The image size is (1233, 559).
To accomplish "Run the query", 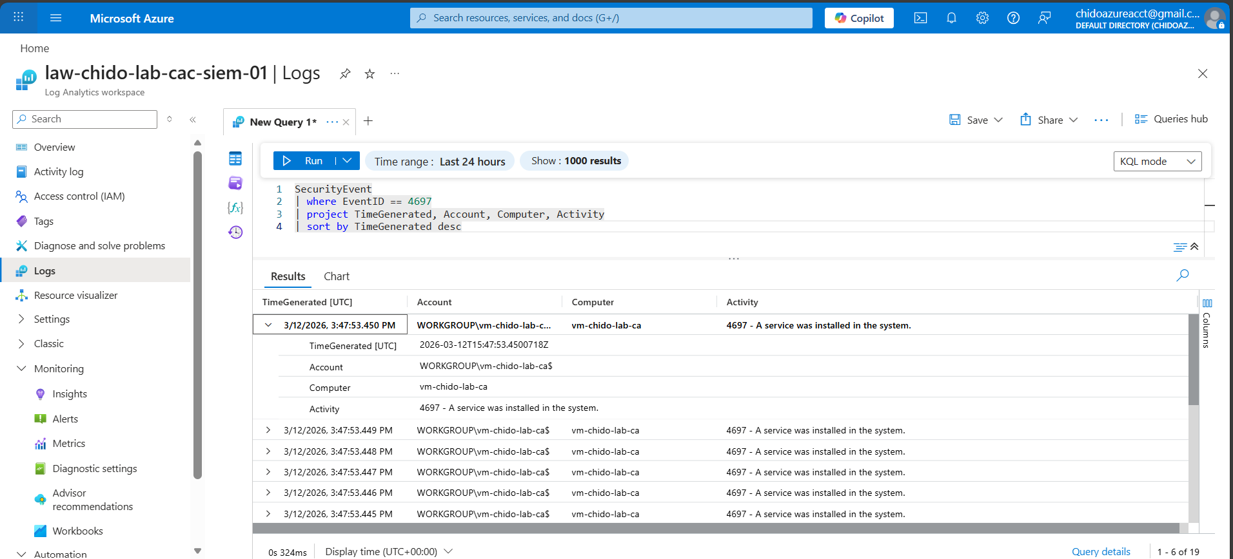I will tap(304, 161).
